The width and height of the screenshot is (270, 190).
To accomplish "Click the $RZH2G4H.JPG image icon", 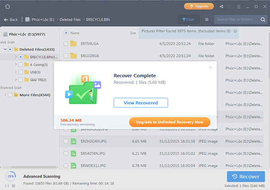I will [x=73, y=141].
